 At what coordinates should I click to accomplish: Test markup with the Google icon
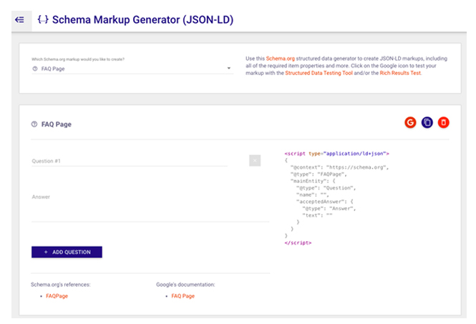410,122
